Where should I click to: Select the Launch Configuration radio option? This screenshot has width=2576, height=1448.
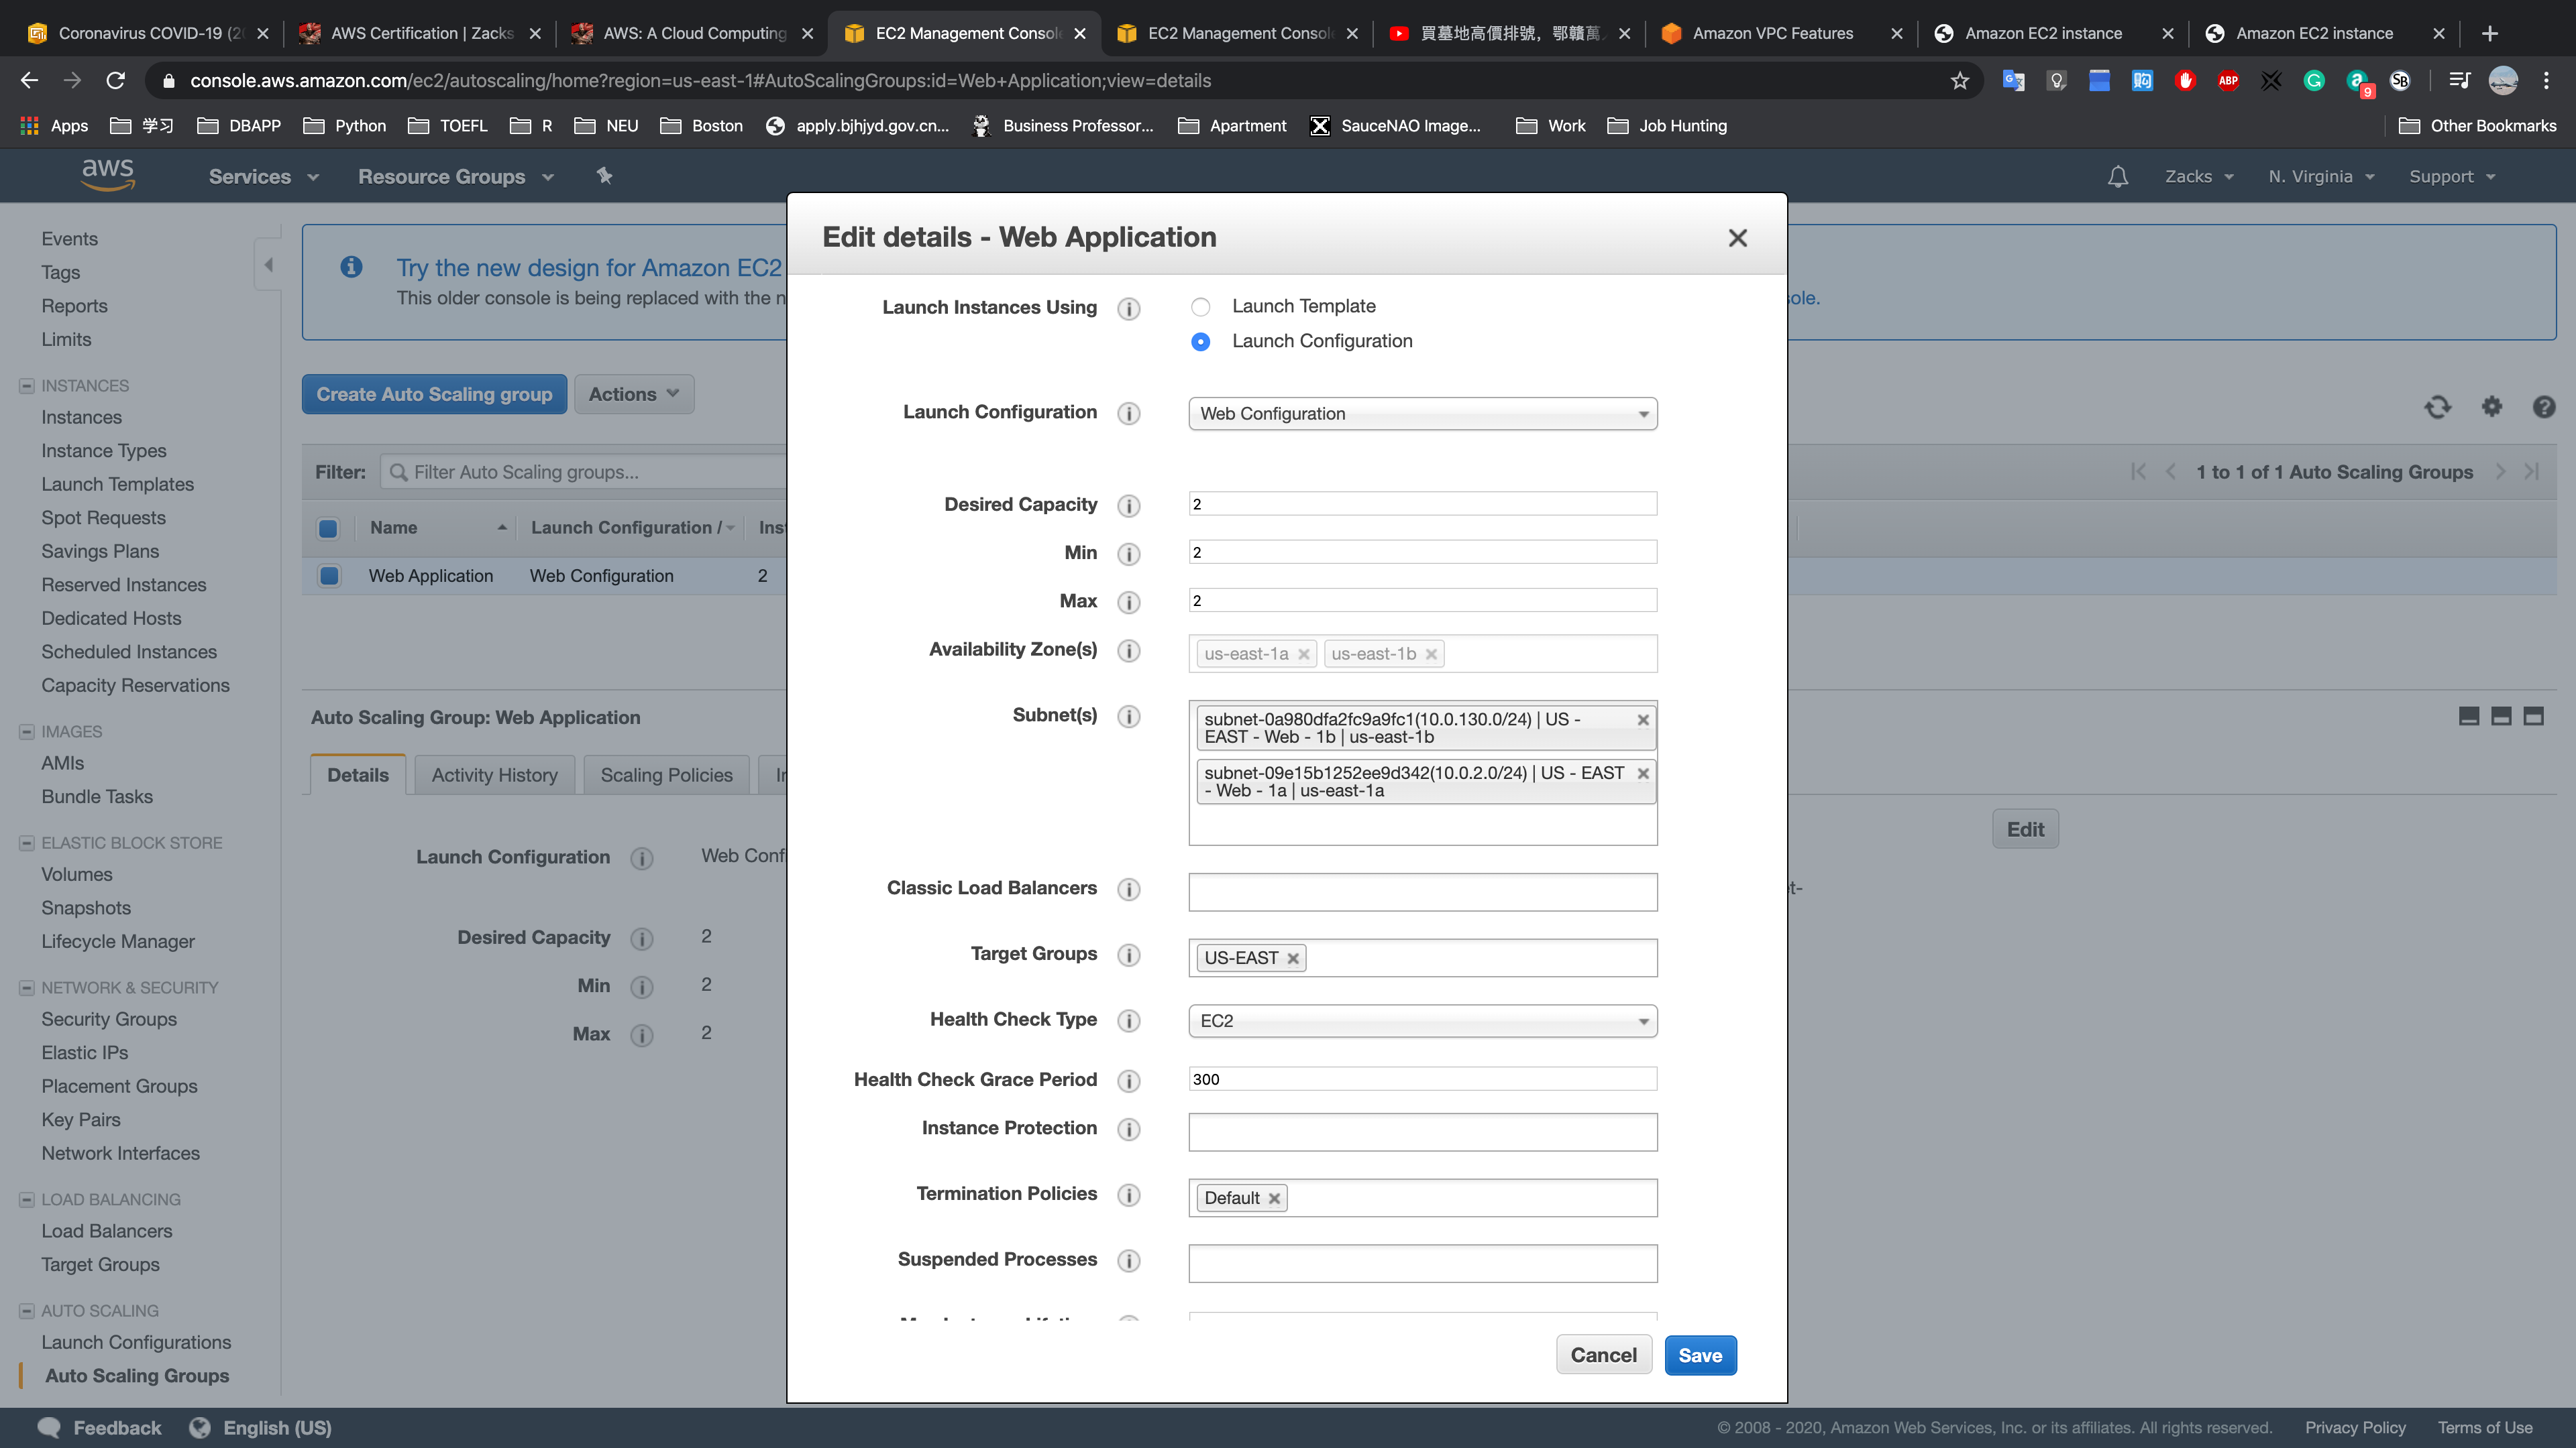pos(1201,342)
